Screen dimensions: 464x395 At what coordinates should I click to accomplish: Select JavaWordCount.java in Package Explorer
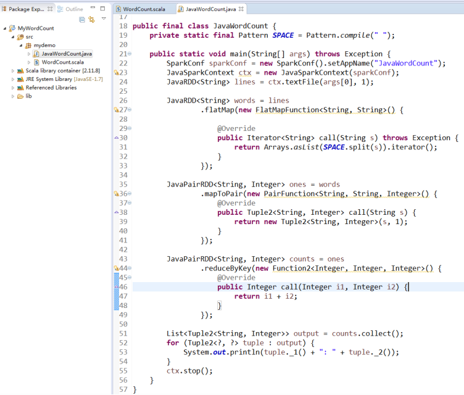click(67, 54)
